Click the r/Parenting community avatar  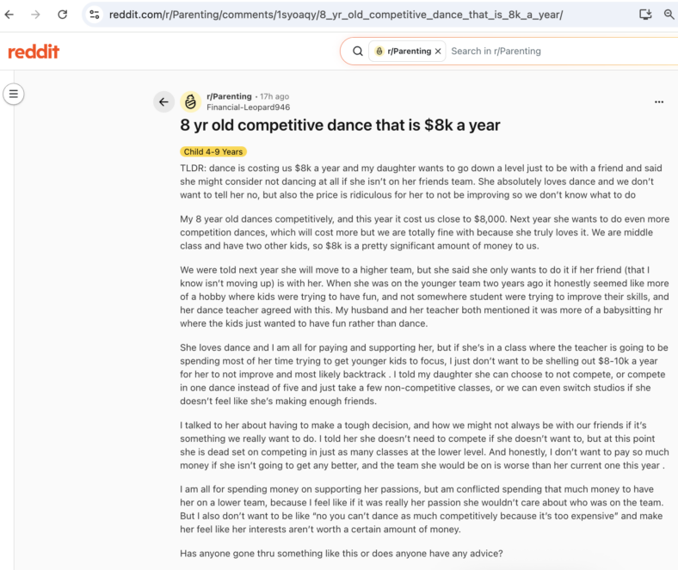click(x=191, y=102)
